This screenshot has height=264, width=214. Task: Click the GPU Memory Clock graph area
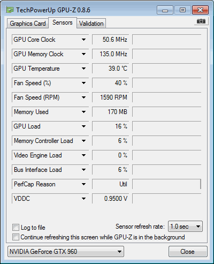pos(167,54)
